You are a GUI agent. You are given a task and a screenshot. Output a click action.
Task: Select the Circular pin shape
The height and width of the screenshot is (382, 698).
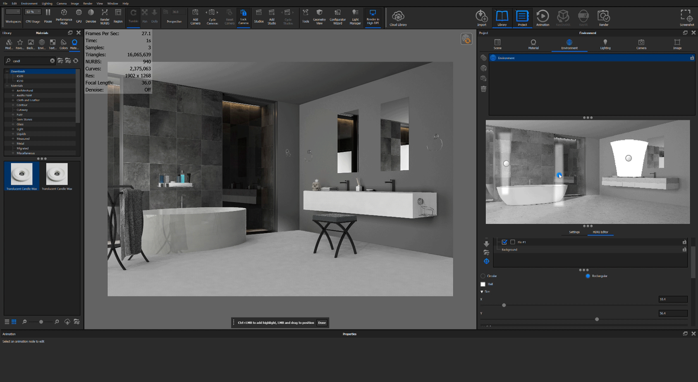(483, 276)
